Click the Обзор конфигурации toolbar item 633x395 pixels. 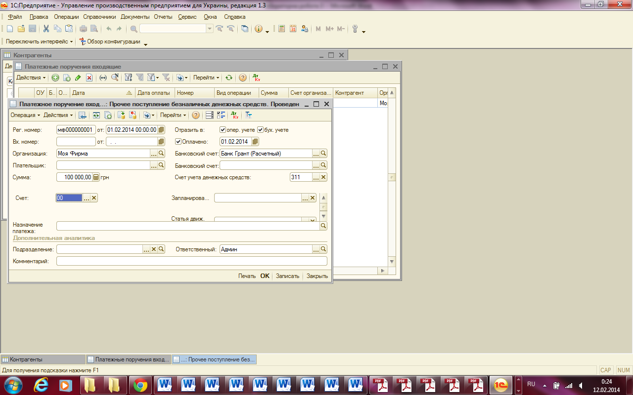110,42
